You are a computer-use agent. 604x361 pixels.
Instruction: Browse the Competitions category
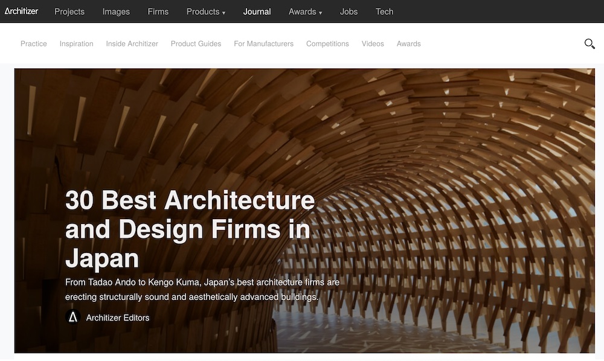pos(327,44)
